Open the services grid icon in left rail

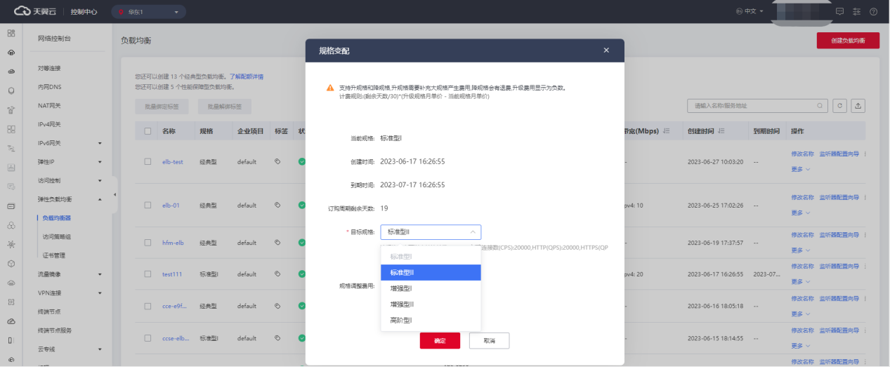(x=11, y=34)
